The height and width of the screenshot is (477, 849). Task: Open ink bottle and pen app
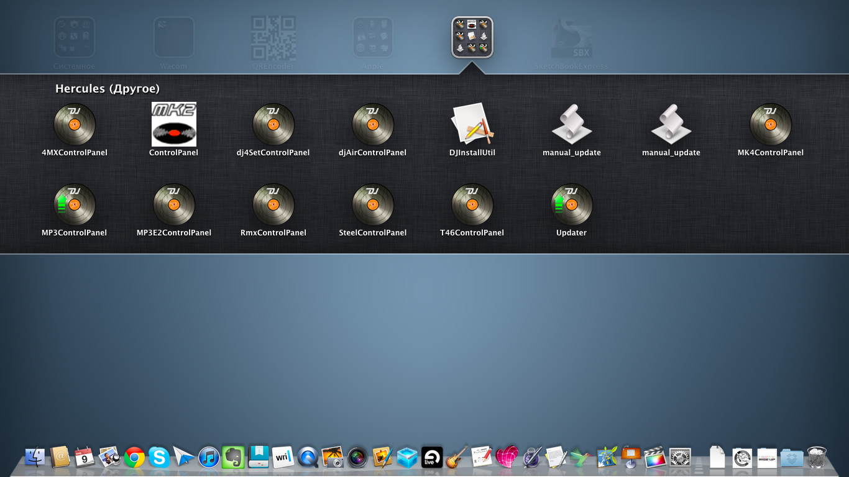pos(531,457)
